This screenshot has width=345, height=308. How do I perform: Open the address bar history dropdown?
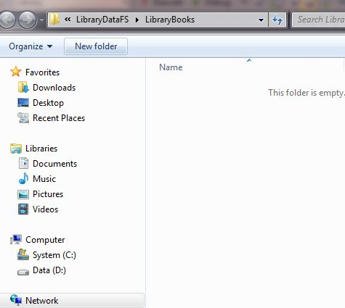pos(261,20)
